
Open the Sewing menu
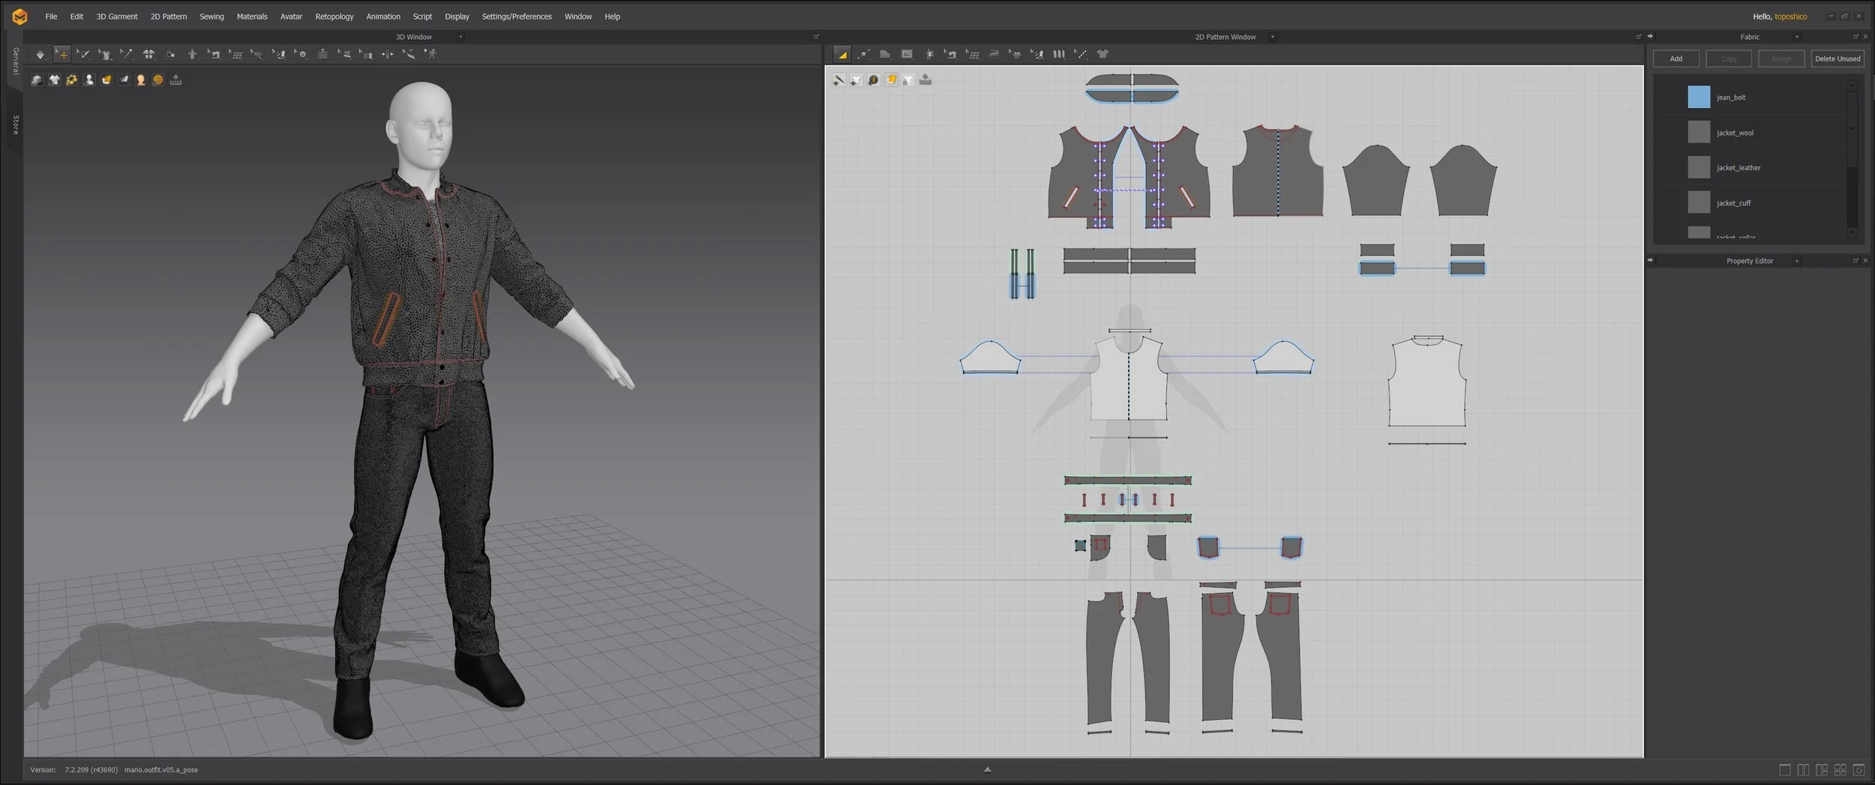[211, 16]
